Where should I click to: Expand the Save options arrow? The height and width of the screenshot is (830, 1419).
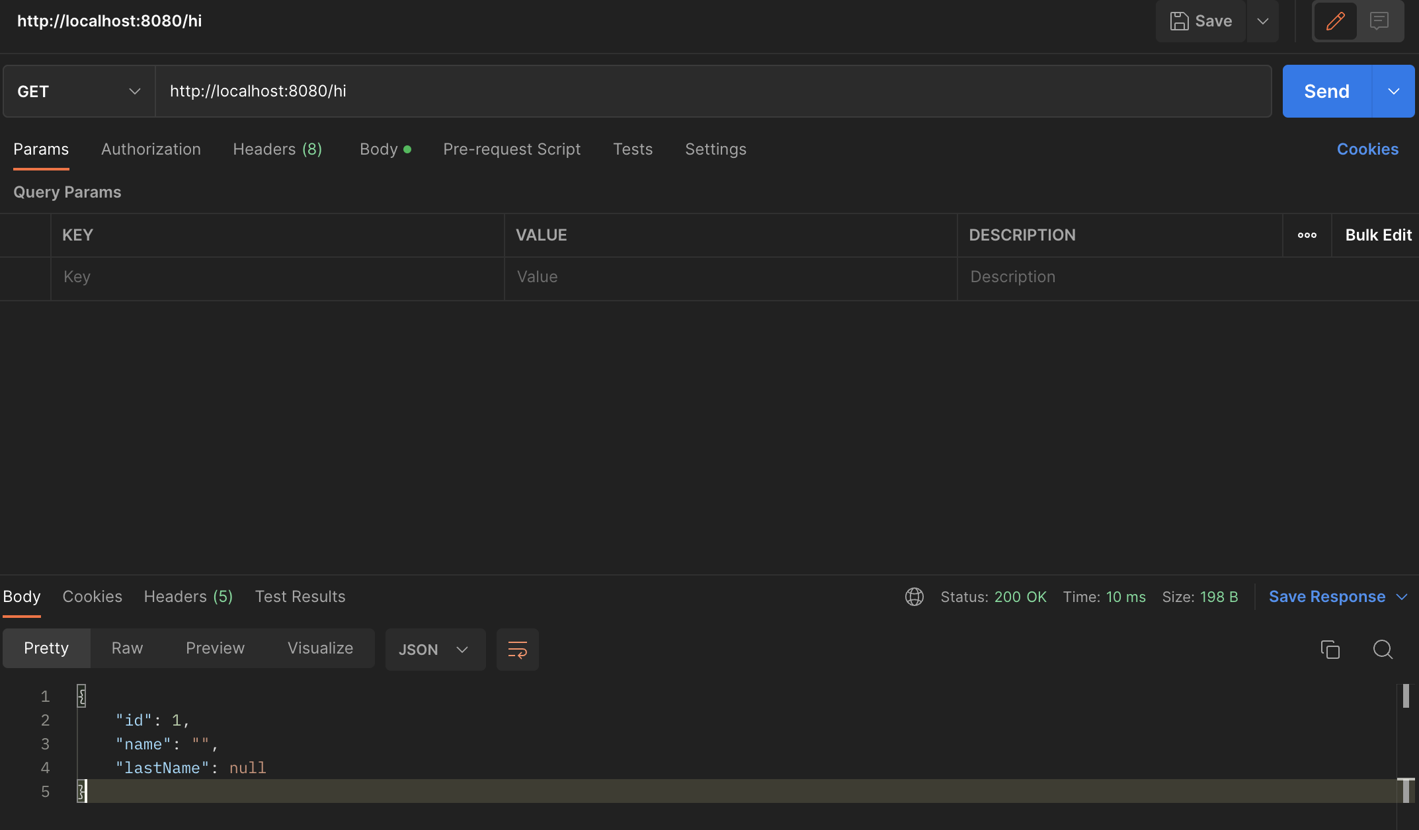click(1262, 21)
